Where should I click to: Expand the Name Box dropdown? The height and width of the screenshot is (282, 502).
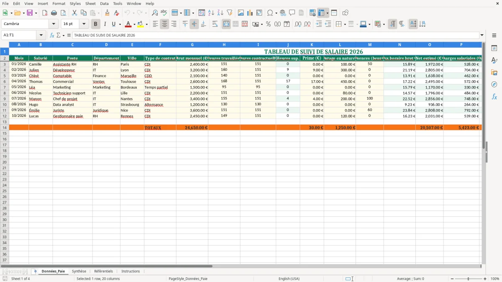41,36
